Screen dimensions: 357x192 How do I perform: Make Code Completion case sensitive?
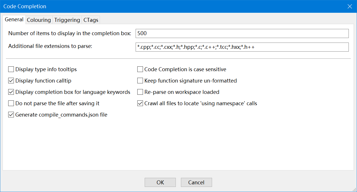[140, 69]
